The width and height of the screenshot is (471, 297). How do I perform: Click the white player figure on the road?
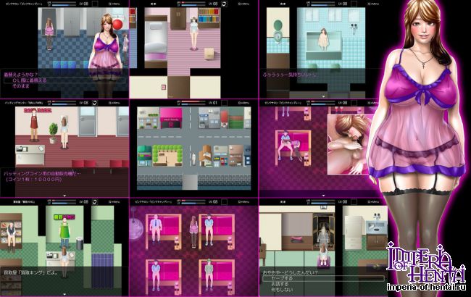(x=193, y=159)
